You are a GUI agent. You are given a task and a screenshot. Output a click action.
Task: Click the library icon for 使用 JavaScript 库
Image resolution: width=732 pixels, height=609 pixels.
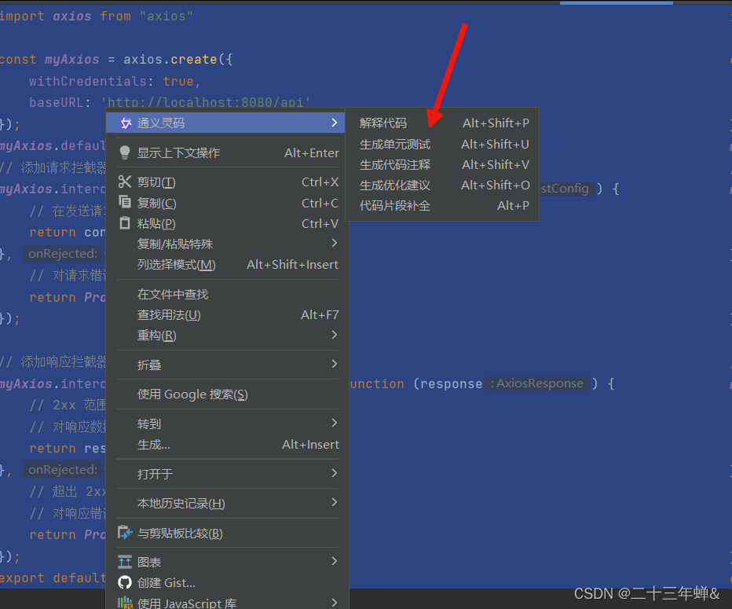(125, 603)
